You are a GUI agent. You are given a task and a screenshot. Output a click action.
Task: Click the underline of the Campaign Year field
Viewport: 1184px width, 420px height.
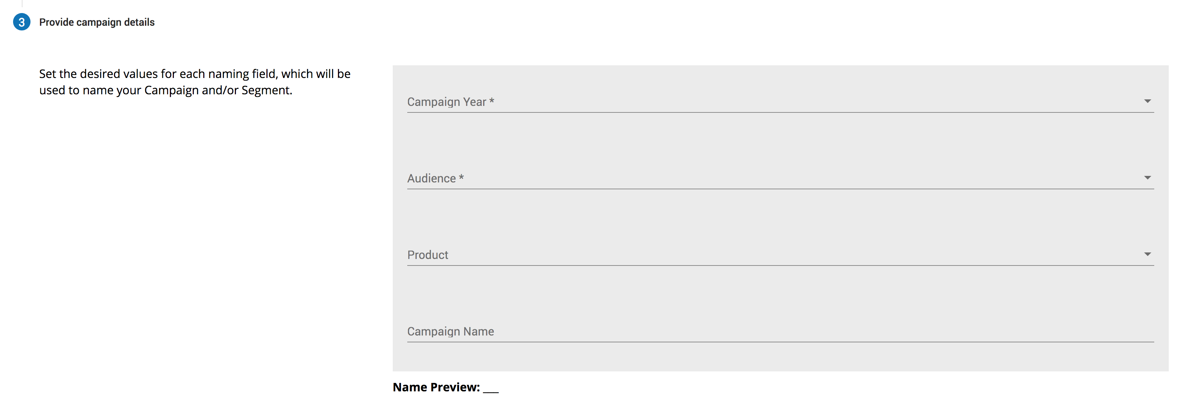click(780, 112)
